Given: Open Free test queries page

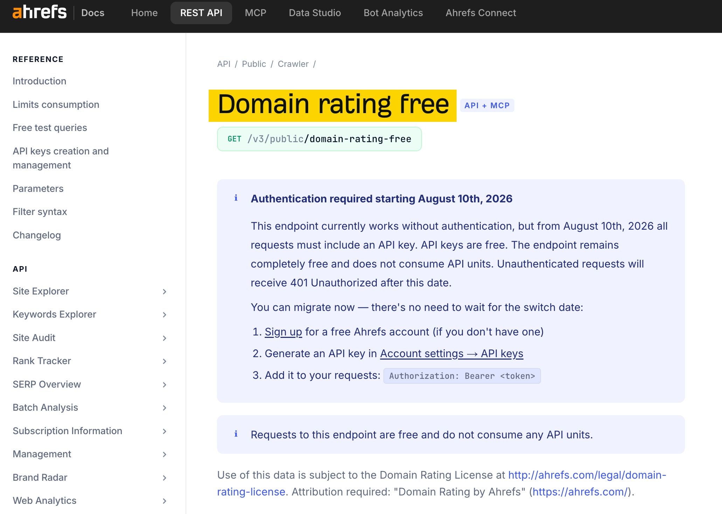Looking at the screenshot, I should pyautogui.click(x=50, y=128).
